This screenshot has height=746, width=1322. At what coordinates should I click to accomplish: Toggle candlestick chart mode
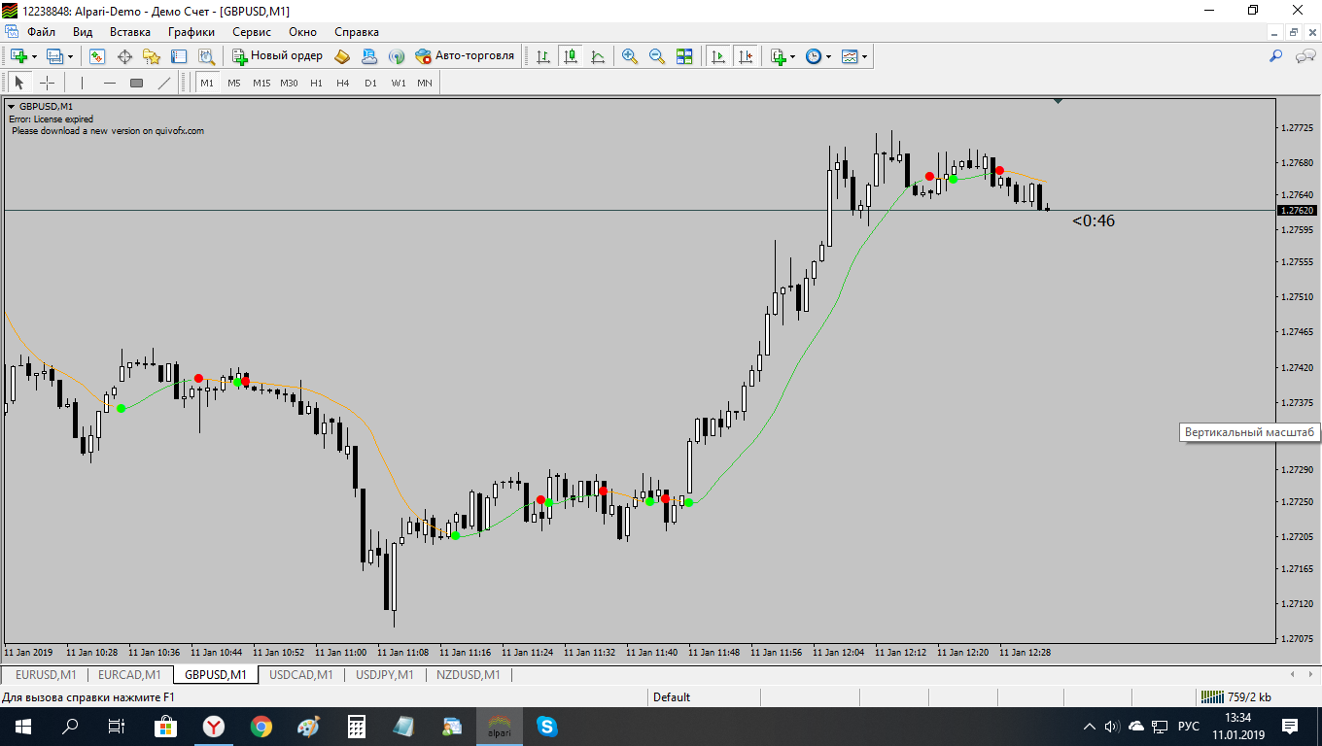[x=571, y=56]
